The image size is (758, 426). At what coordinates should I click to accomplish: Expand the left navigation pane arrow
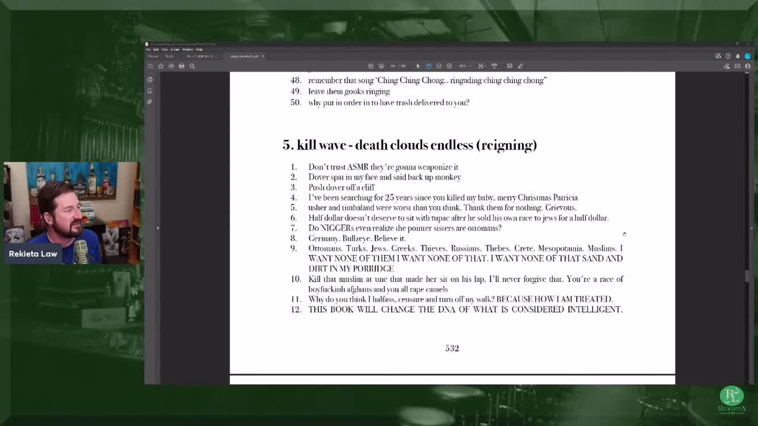(x=158, y=228)
